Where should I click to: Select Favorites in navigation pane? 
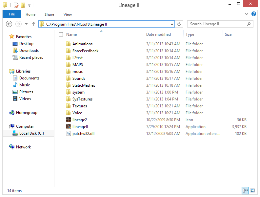point(24,36)
